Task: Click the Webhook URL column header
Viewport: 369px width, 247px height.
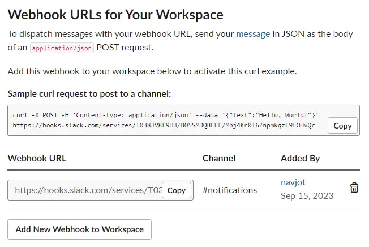Action: (37, 158)
